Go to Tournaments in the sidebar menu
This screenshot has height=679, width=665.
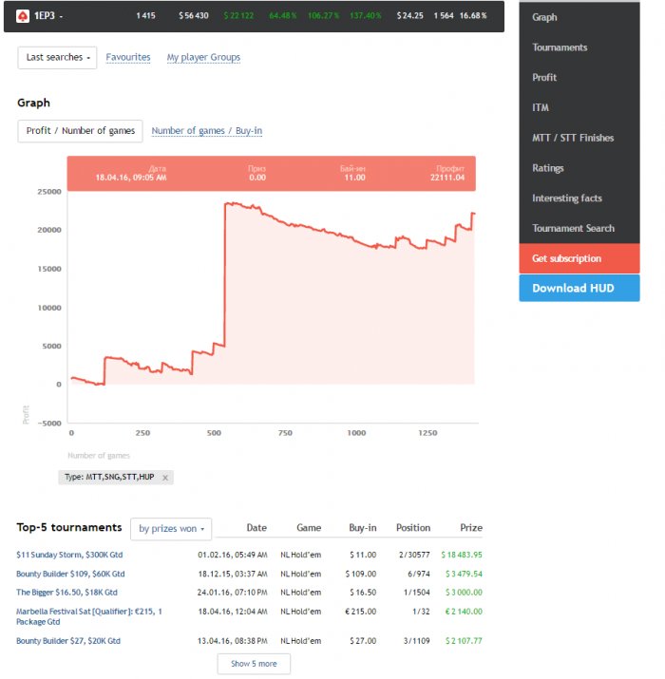(560, 47)
